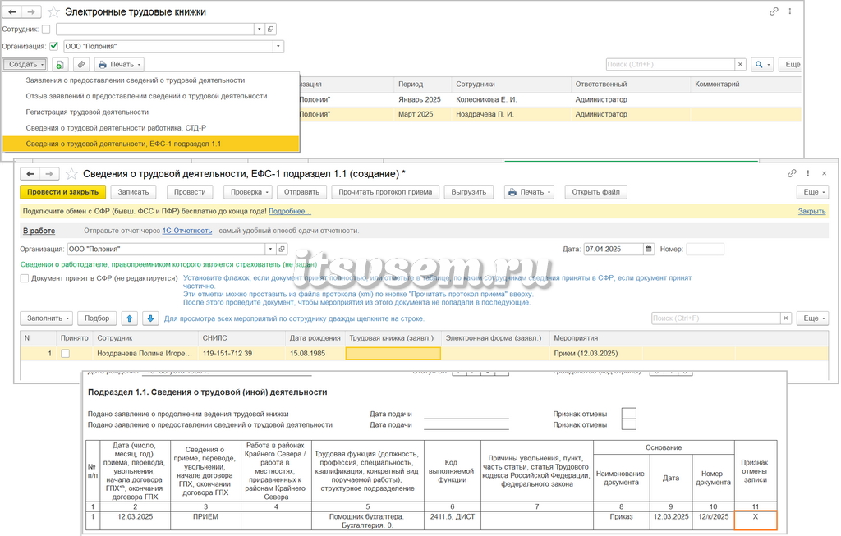The width and height of the screenshot is (841, 536).
Task: Expand Организация filter dropdown in list window
Action: pyautogui.click(x=278, y=46)
